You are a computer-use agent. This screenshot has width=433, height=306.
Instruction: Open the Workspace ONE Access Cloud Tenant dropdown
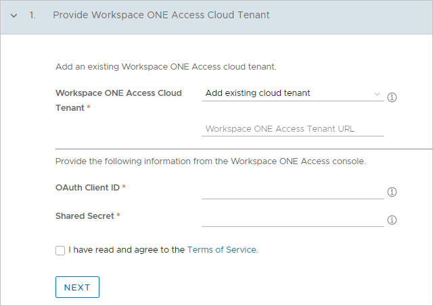[293, 93]
